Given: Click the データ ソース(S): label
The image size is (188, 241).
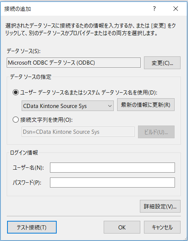Looking at the screenshot, I should pos(23,51).
